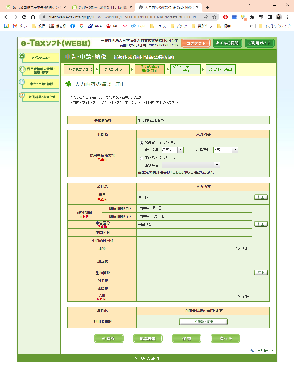
Task: Jump to top via ページ先頭へ link
Action: pyautogui.click(x=264, y=351)
